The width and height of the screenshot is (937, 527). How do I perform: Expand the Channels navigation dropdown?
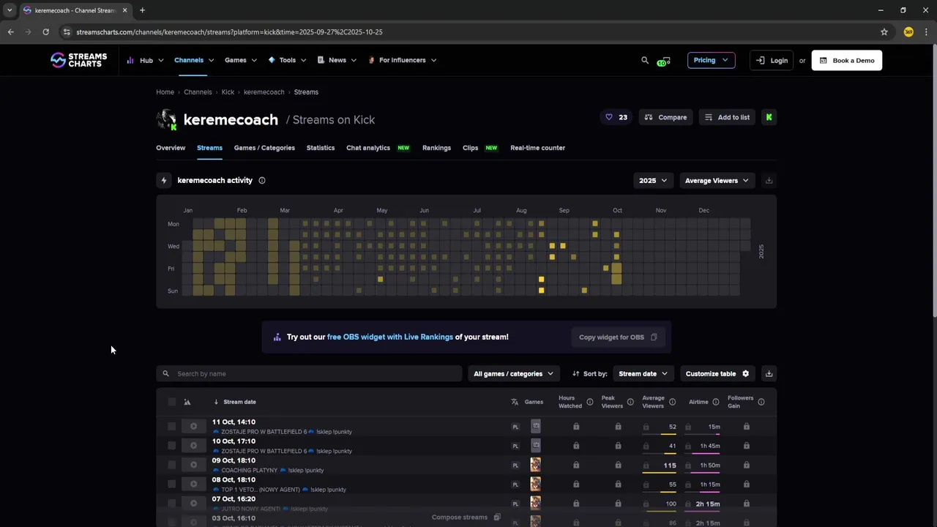[x=193, y=60]
